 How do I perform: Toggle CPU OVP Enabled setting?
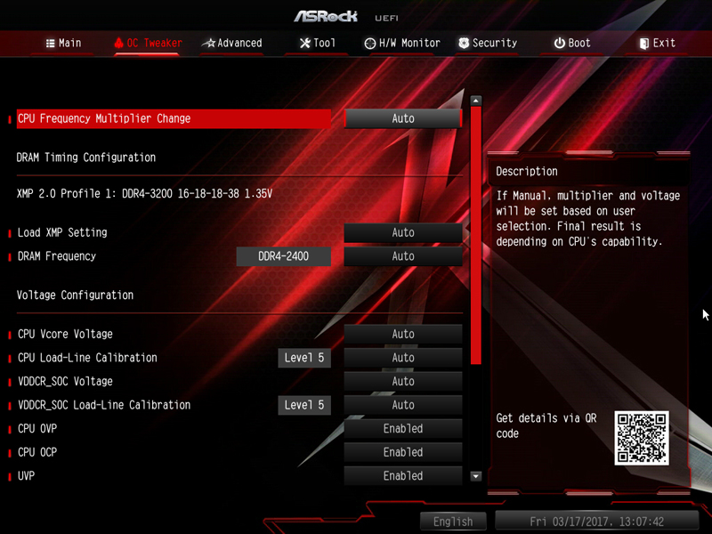[403, 429]
